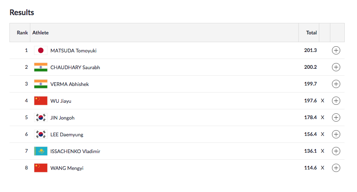Show JIN Jongoh's shot details
Viewport: 357px width, 192px height.
pos(336,117)
